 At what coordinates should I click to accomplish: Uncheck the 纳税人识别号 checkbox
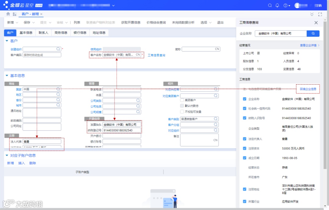244,118
